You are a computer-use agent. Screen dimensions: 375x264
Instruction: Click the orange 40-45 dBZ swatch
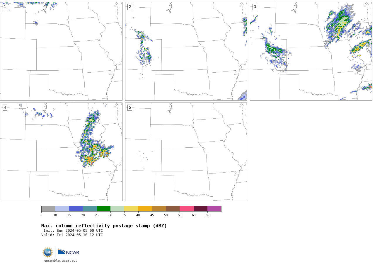click(x=145, y=209)
